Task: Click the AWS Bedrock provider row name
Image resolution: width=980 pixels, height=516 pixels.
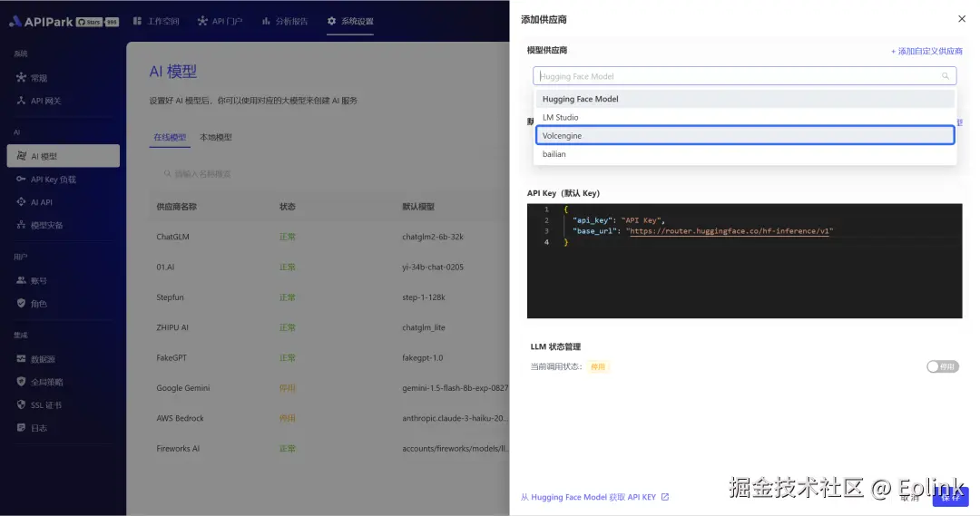Action: (180, 419)
